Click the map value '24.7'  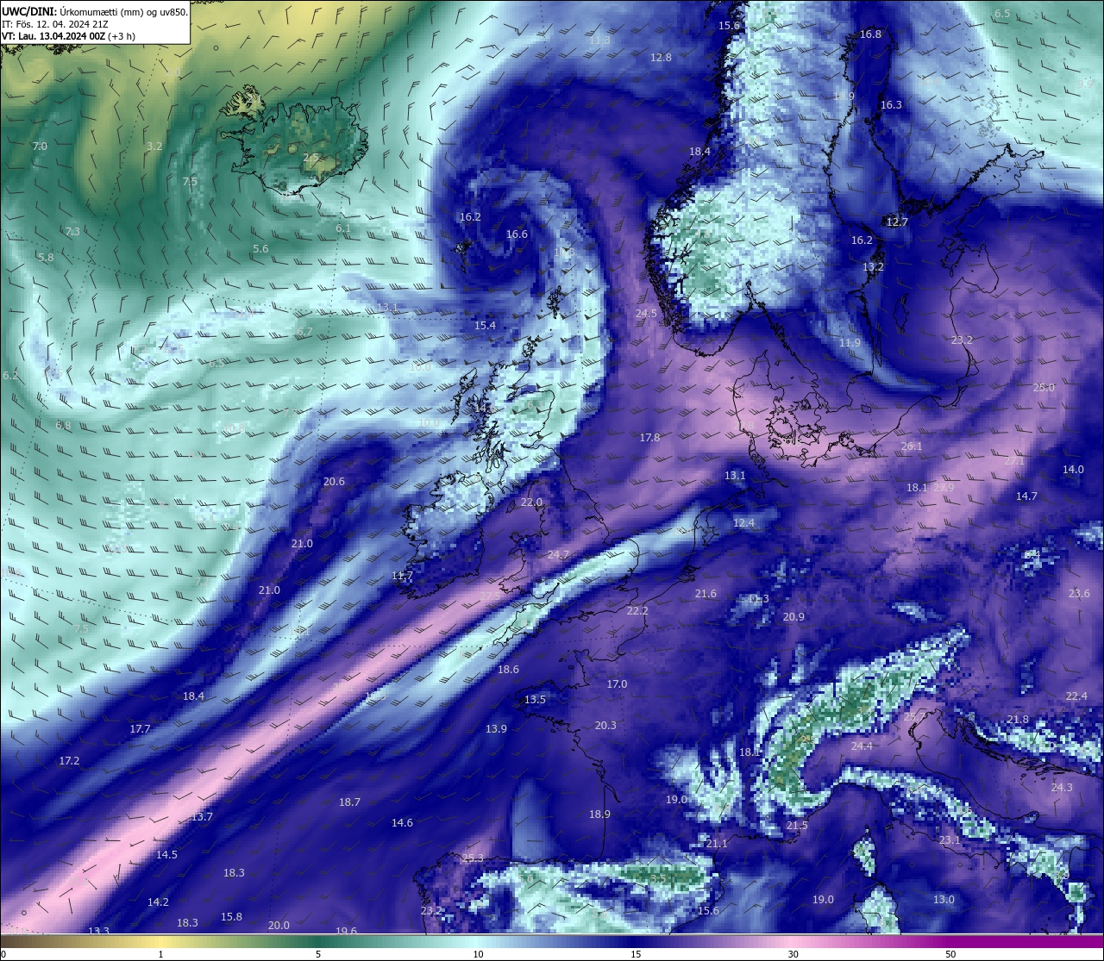point(558,555)
